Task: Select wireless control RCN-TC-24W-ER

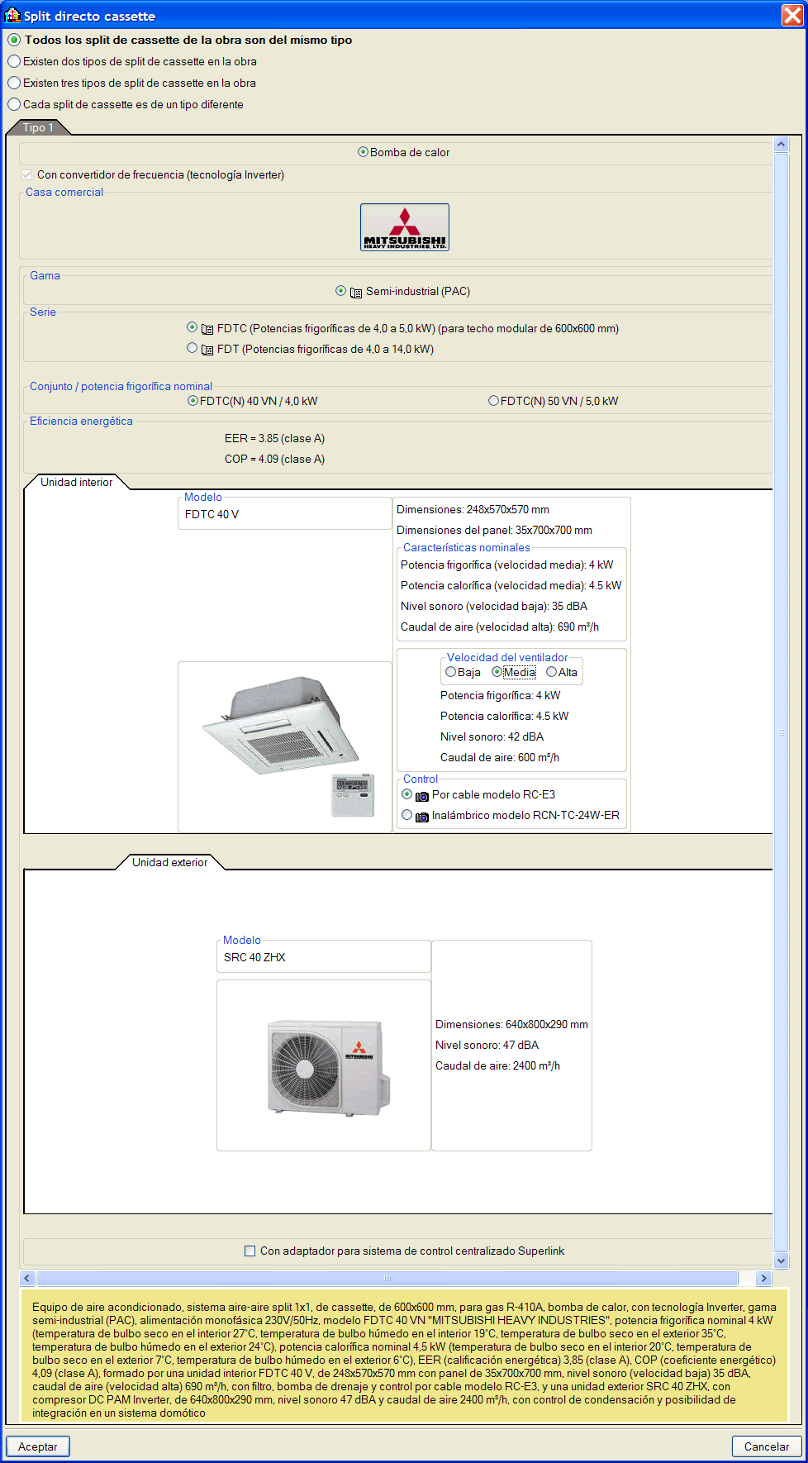Action: 406,815
